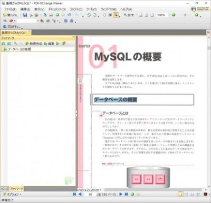211x203 pixels.
Task: Open the コメント(C) menu
Action: coord(76,9)
